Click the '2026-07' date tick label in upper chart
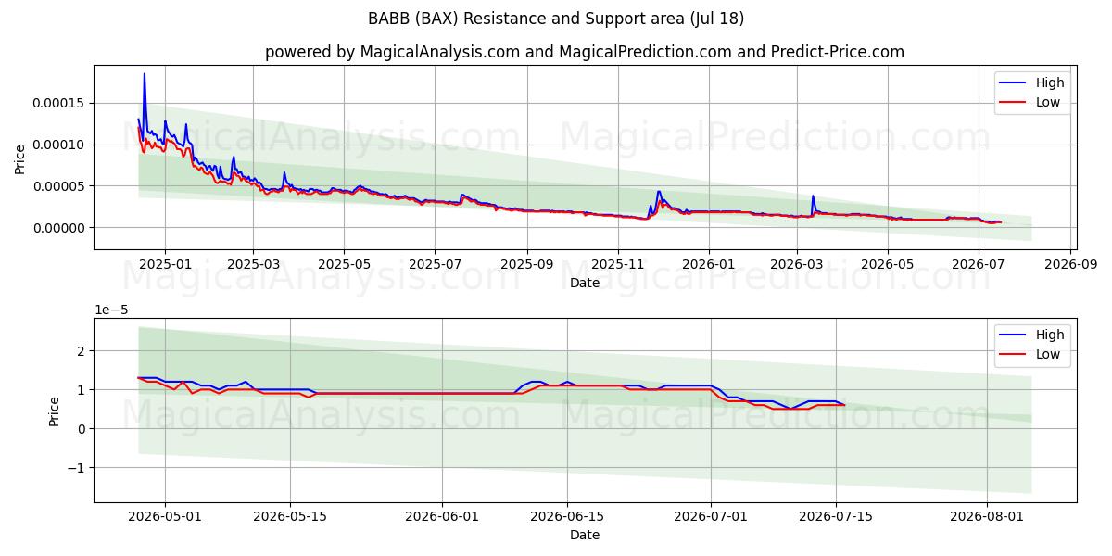Screen dimensions: 1112x556 point(979,264)
